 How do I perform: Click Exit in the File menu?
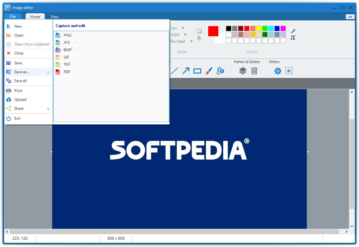coord(28,118)
